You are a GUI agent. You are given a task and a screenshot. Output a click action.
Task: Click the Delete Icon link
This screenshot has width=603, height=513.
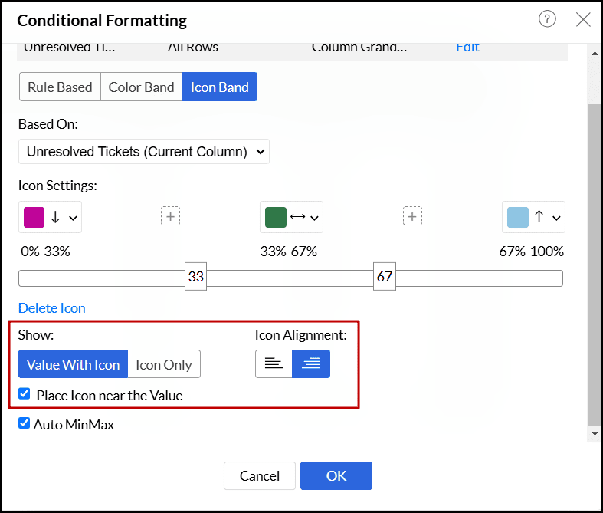[52, 308]
